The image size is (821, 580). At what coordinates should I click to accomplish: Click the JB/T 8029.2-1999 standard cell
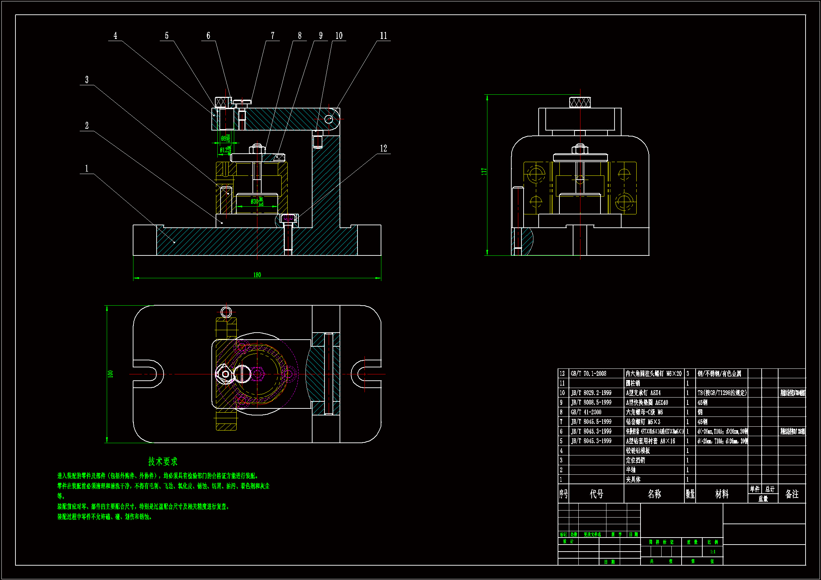tap(591, 393)
